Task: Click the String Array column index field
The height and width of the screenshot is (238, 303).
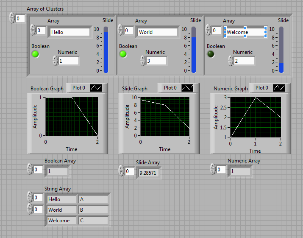Action: click(38, 209)
